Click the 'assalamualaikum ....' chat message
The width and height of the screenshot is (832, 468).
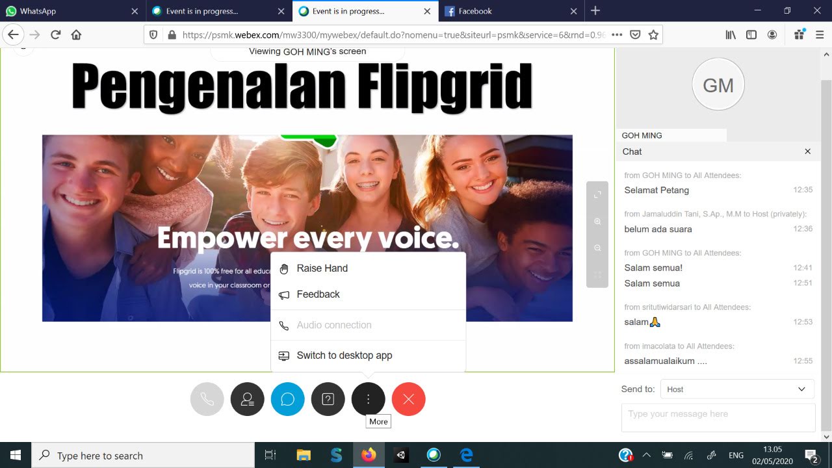[x=666, y=361]
